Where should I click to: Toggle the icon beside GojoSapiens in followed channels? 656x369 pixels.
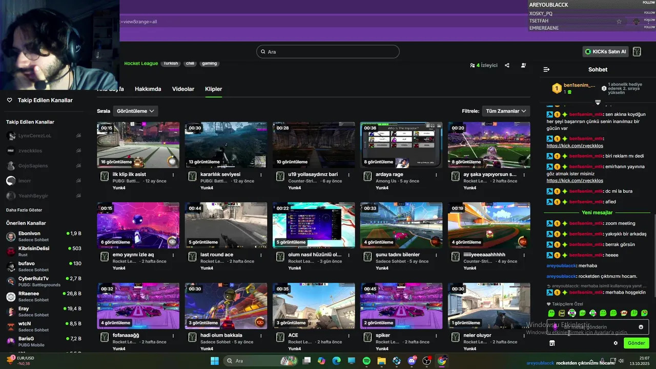click(x=78, y=166)
